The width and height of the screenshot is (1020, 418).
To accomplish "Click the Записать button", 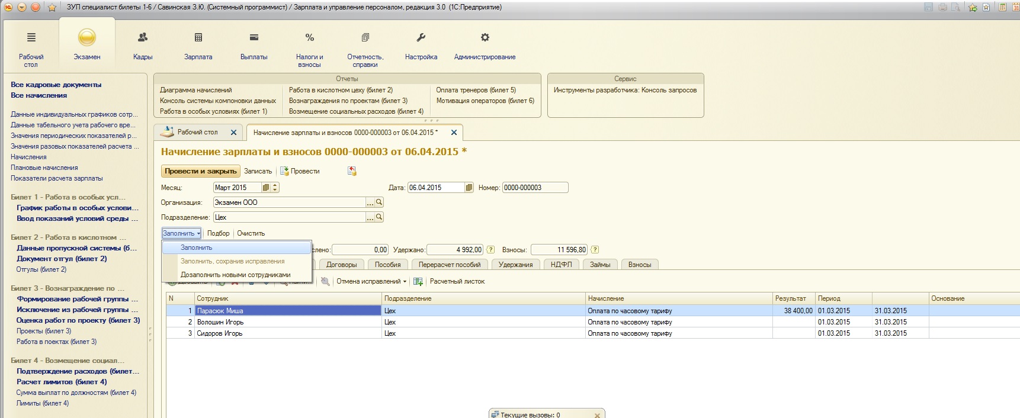I will (x=258, y=171).
